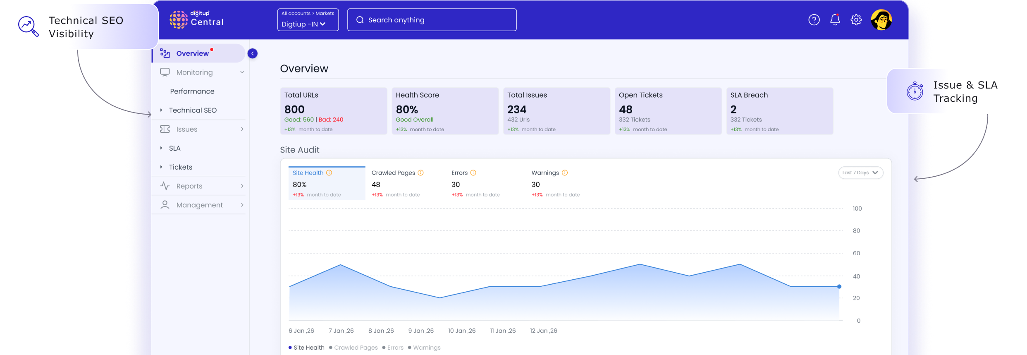Open the help question mark icon
Image resolution: width=1027 pixels, height=355 pixels.
pos(814,20)
